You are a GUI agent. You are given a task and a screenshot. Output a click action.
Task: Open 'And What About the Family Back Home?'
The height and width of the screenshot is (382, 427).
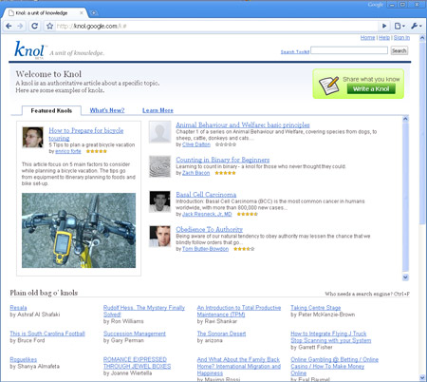(x=239, y=367)
